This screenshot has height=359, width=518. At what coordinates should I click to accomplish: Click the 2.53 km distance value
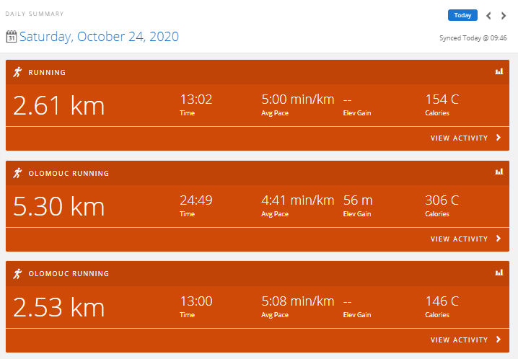pos(59,308)
